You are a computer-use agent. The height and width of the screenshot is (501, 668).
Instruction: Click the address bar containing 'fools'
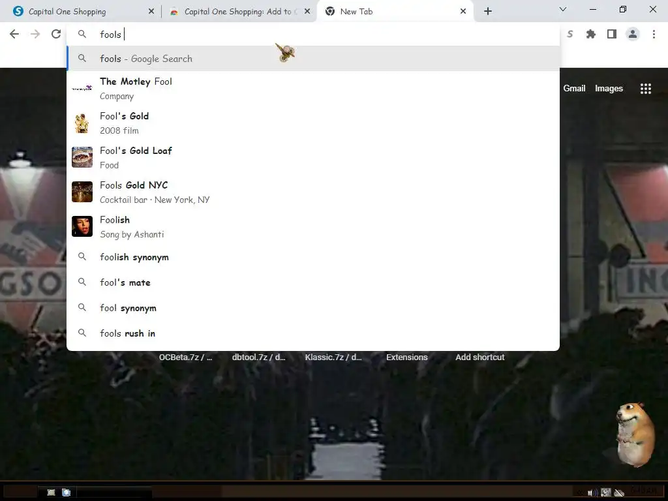(x=313, y=34)
